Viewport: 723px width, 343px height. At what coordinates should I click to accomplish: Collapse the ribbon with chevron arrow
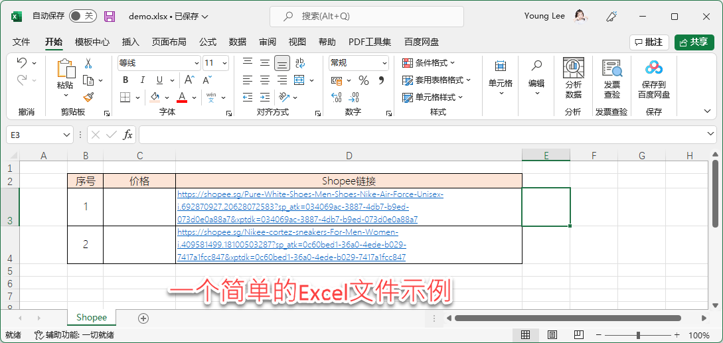(707, 111)
